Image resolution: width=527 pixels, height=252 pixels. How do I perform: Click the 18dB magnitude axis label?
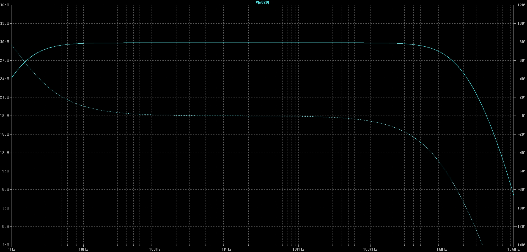click(5, 116)
